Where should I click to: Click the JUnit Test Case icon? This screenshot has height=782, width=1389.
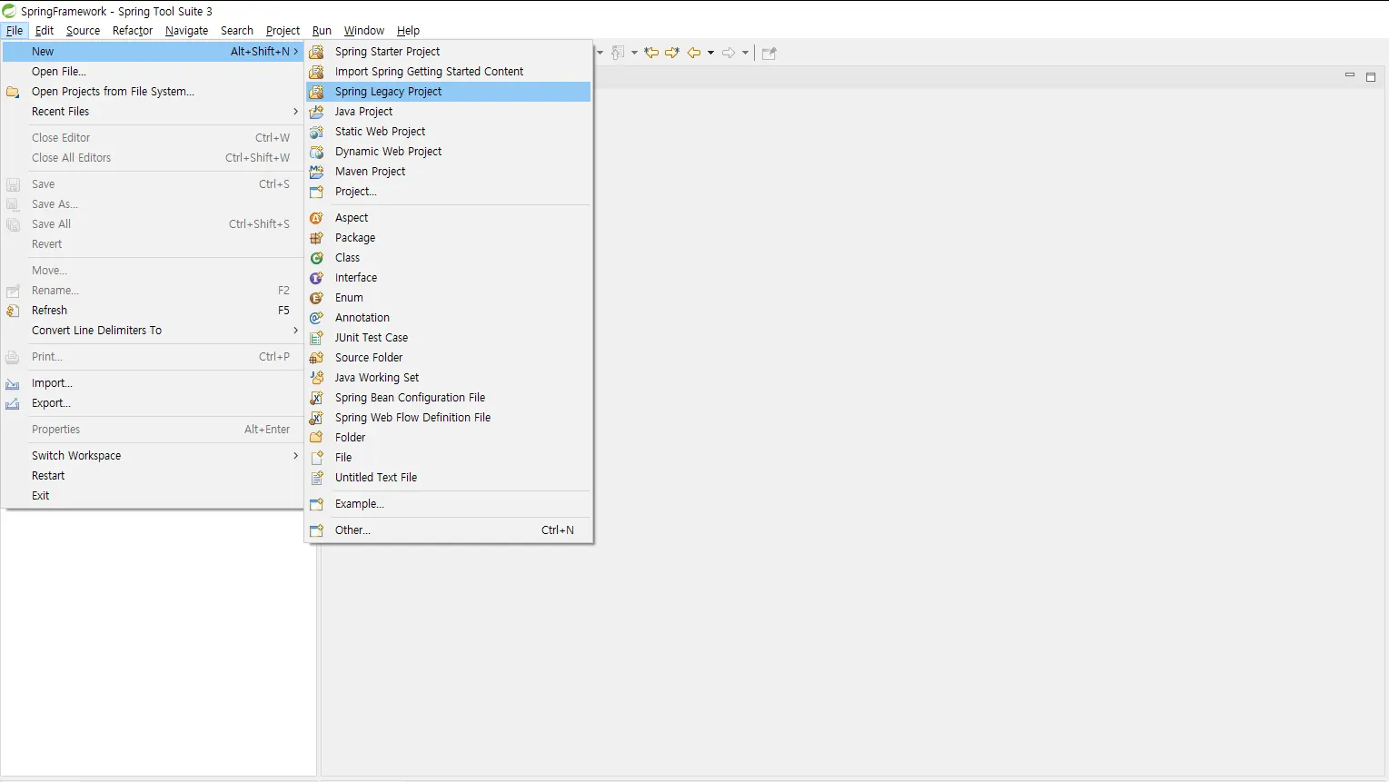(x=316, y=338)
